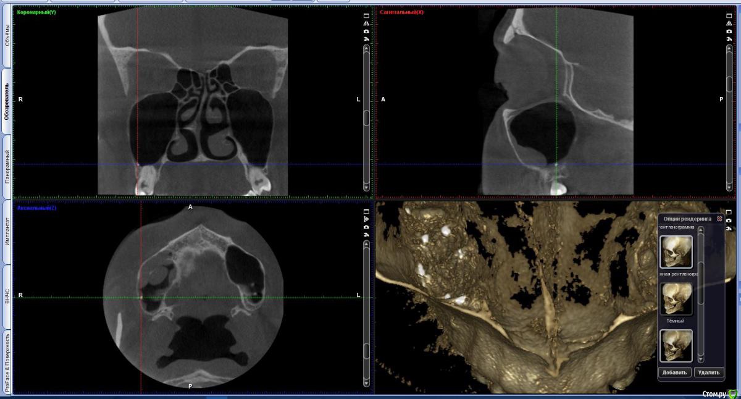
Task: Click the reset icon in axial view
Action: (x=366, y=234)
